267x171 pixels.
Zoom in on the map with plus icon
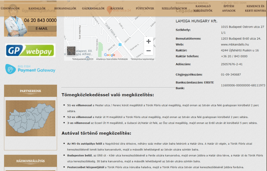pos(148,41)
